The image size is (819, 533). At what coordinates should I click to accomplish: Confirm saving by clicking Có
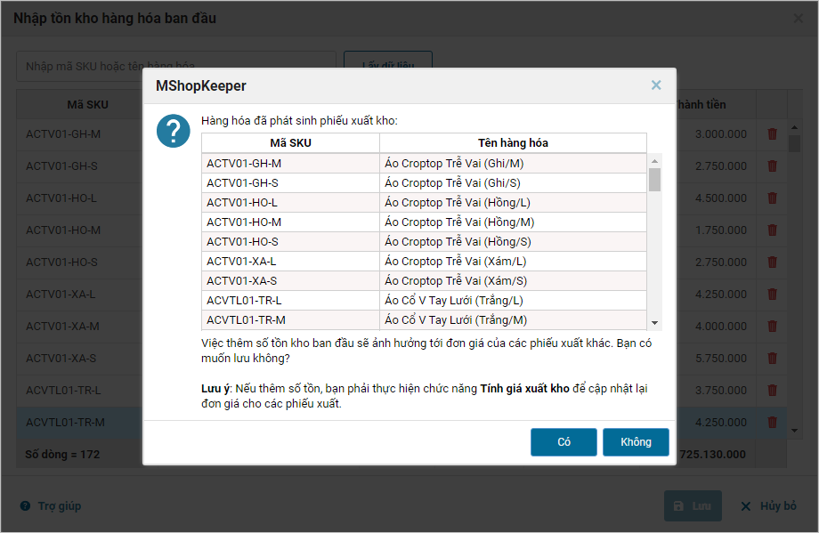564,442
